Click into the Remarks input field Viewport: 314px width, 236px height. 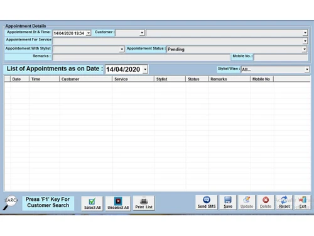[x=141, y=57]
